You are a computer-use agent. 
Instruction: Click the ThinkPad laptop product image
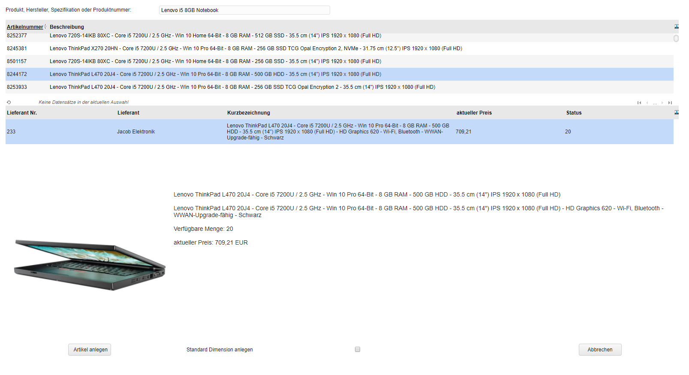(x=90, y=265)
